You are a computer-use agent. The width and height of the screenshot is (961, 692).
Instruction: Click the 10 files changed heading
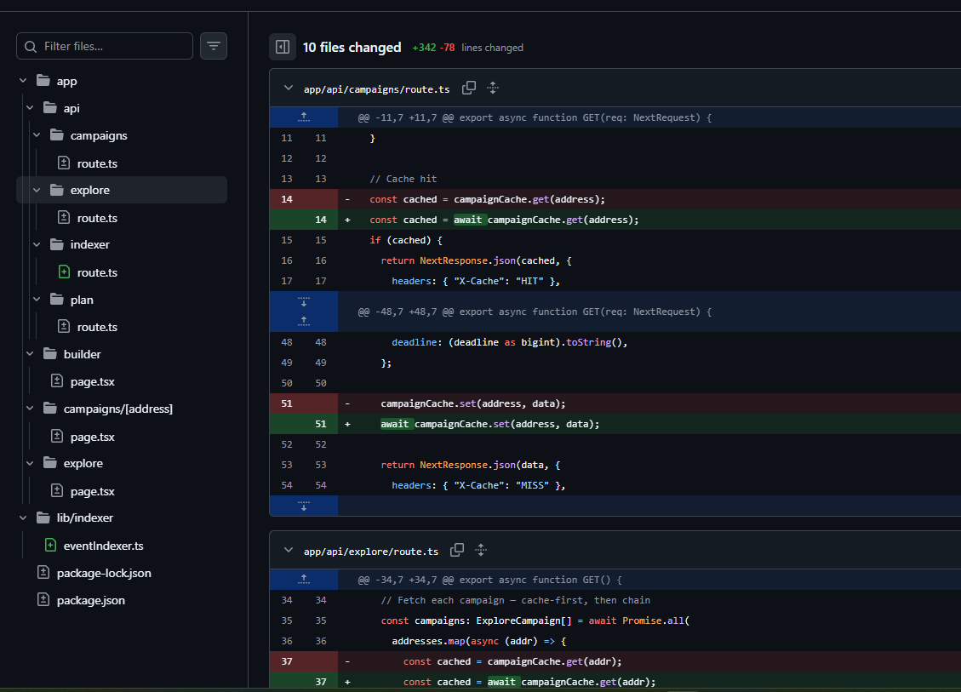tap(352, 47)
